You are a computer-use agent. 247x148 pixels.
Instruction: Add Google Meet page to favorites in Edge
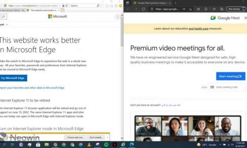[x=190, y=9]
